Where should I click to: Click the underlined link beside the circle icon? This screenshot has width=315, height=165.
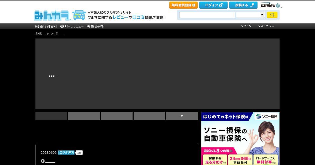coord(50,161)
